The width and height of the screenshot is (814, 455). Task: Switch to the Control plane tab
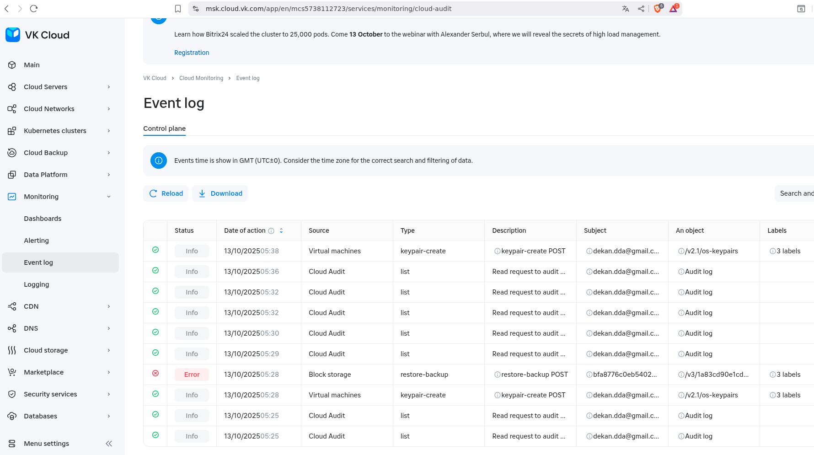[164, 128]
